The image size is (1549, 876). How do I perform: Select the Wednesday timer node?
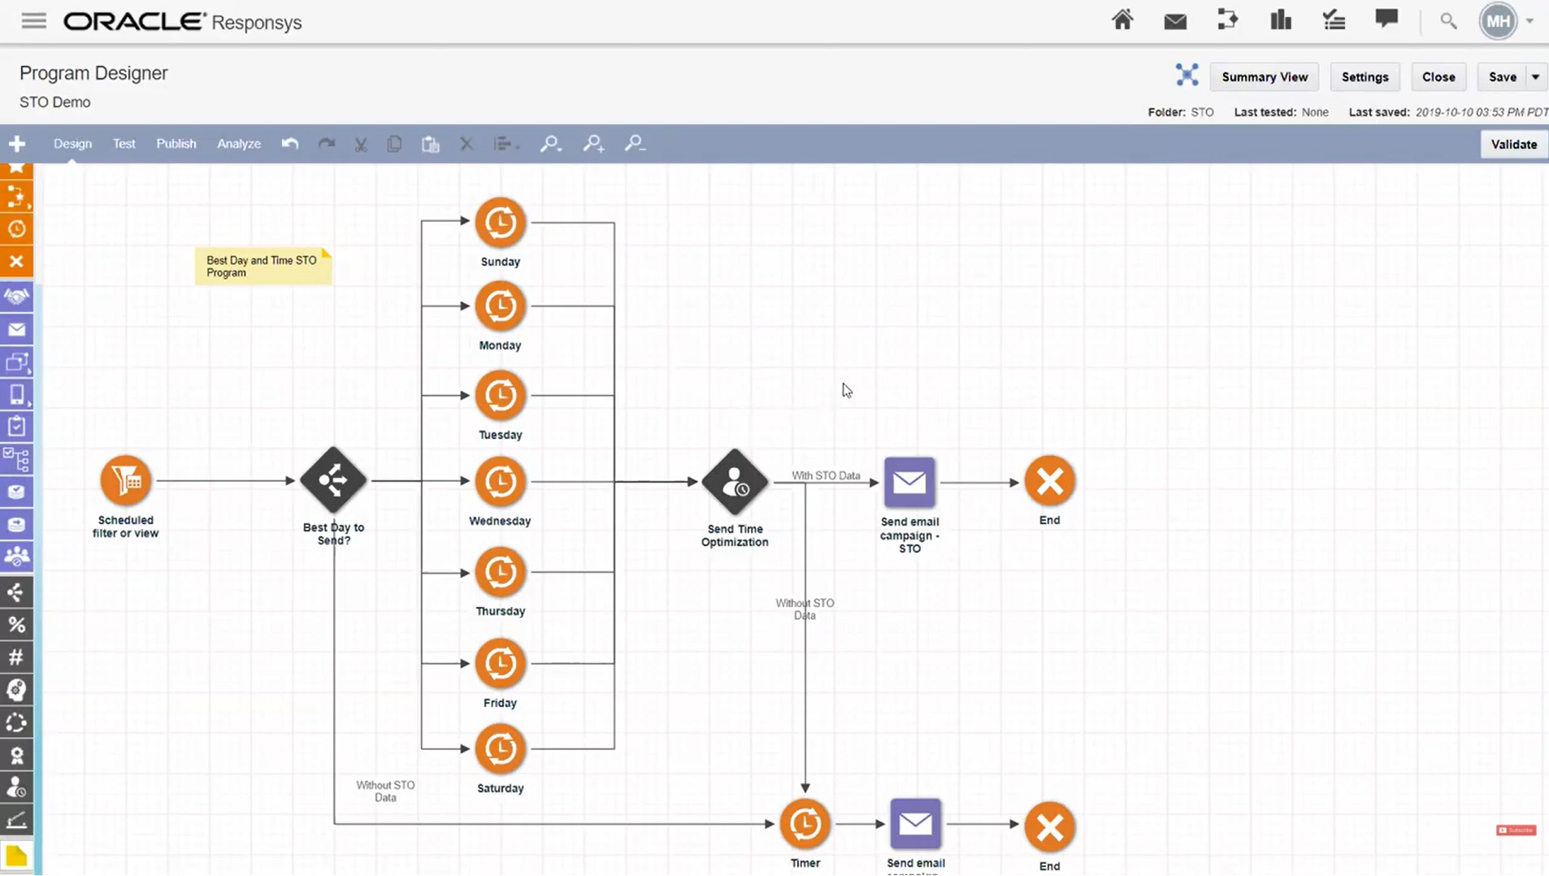(x=500, y=482)
